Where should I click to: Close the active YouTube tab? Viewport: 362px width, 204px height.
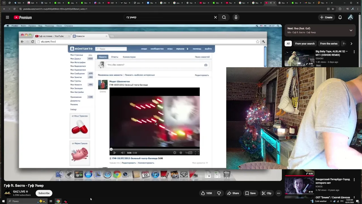click(274, 3)
